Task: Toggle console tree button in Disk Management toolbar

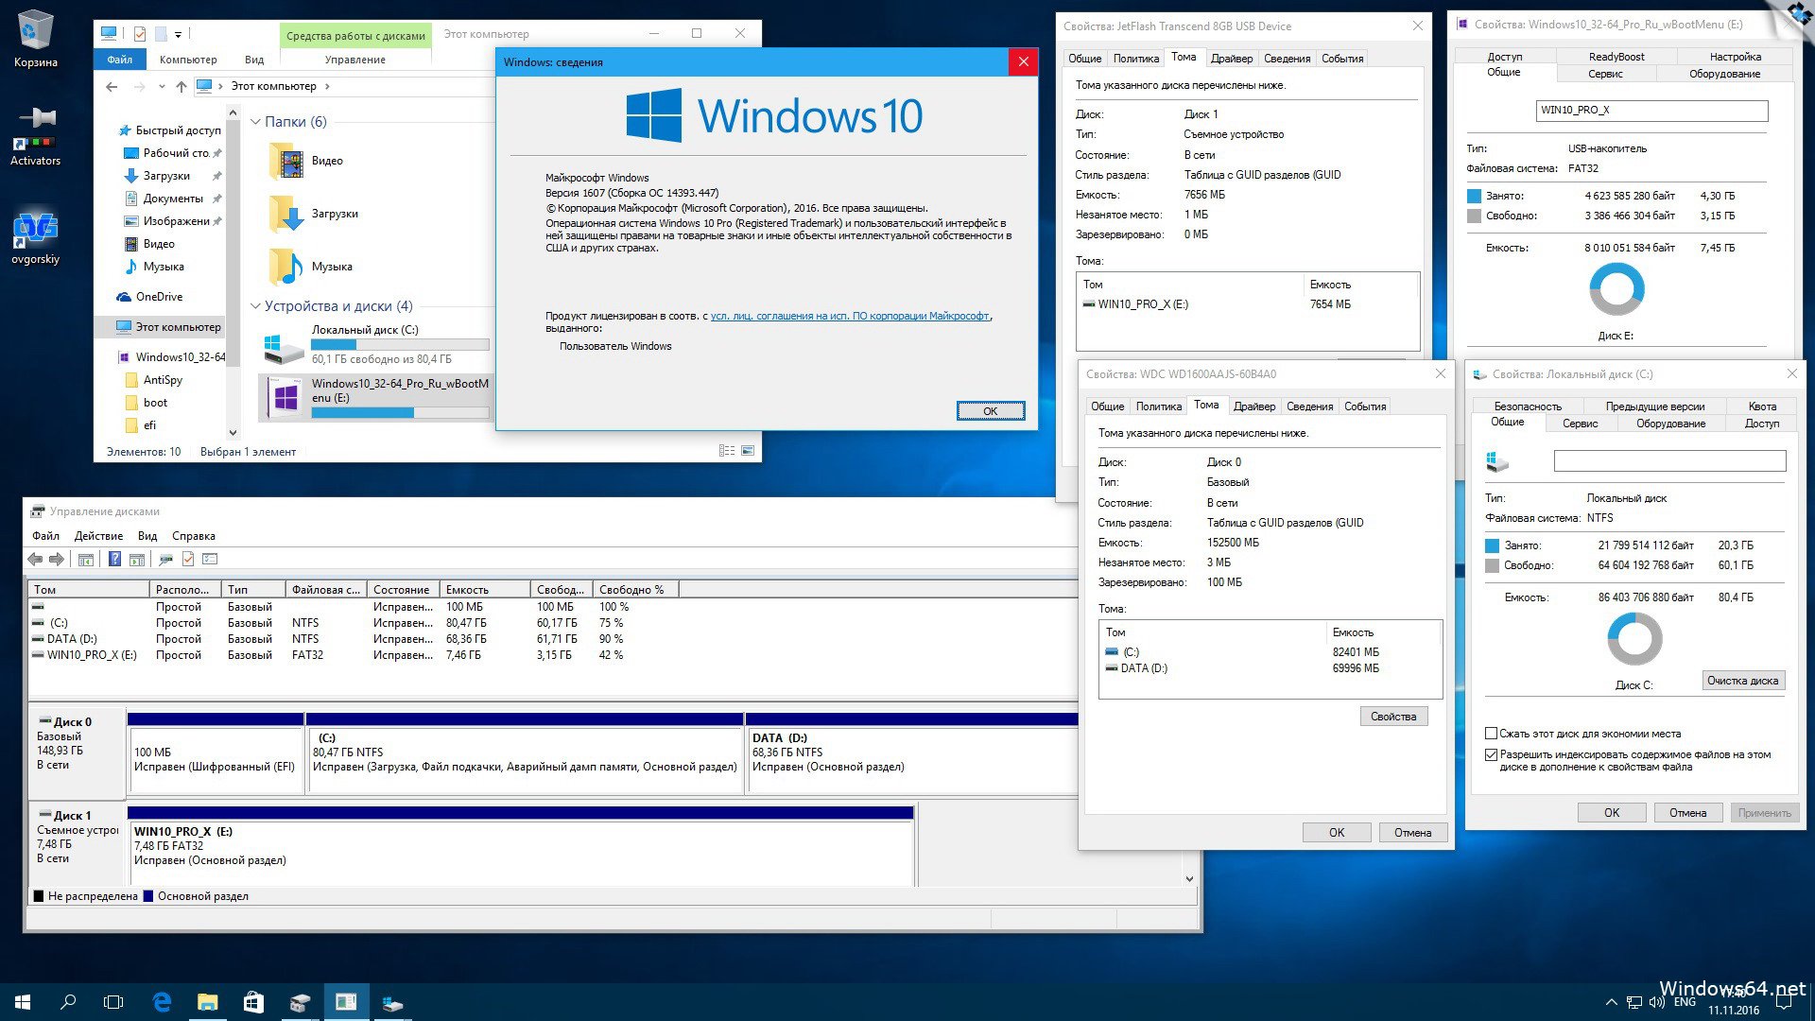Action: click(x=86, y=560)
